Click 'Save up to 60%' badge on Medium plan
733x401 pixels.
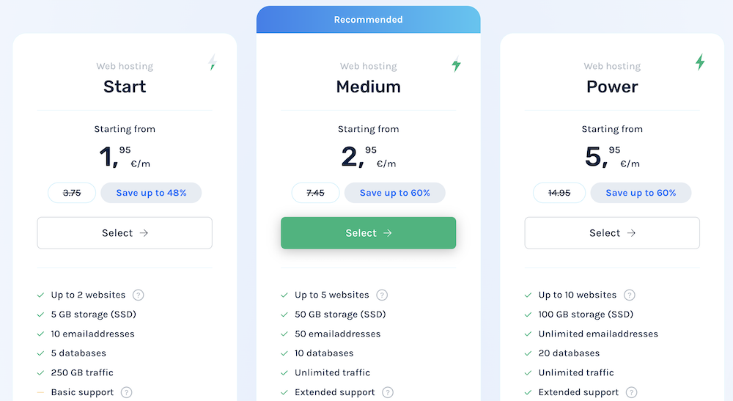tap(394, 193)
